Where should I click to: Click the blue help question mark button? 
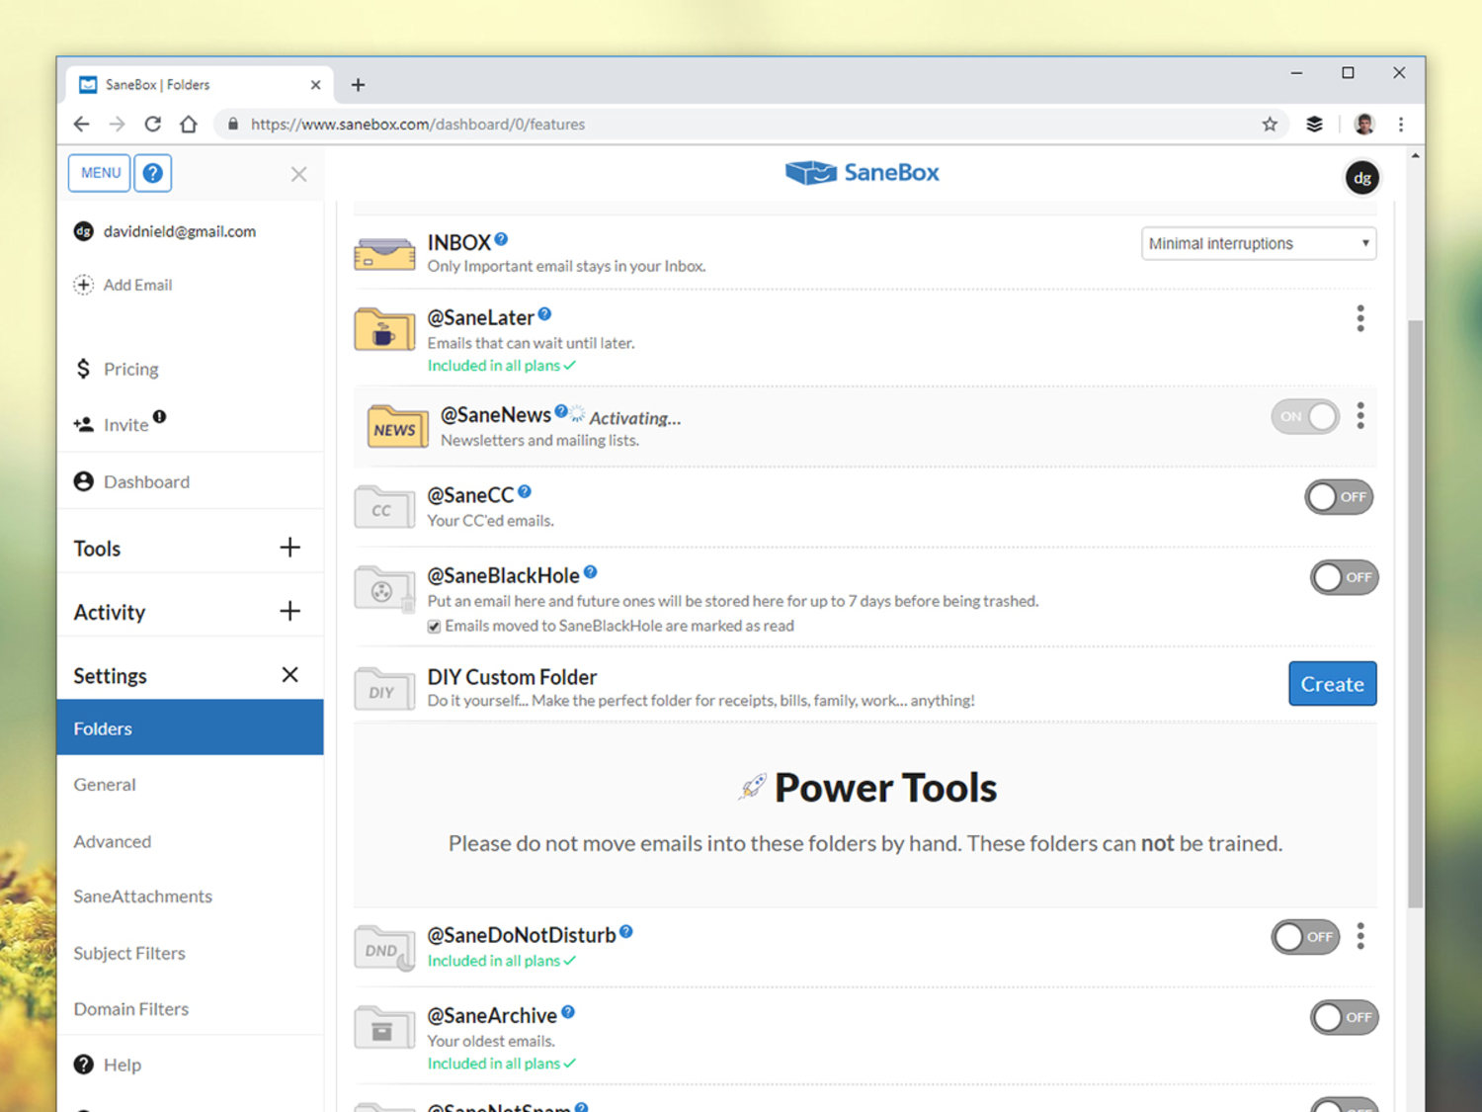[x=152, y=173]
